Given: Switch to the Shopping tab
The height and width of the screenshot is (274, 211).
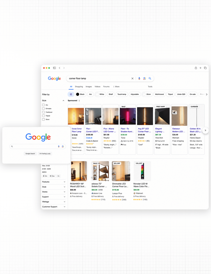Looking at the screenshot, I should pyautogui.click(x=79, y=87).
